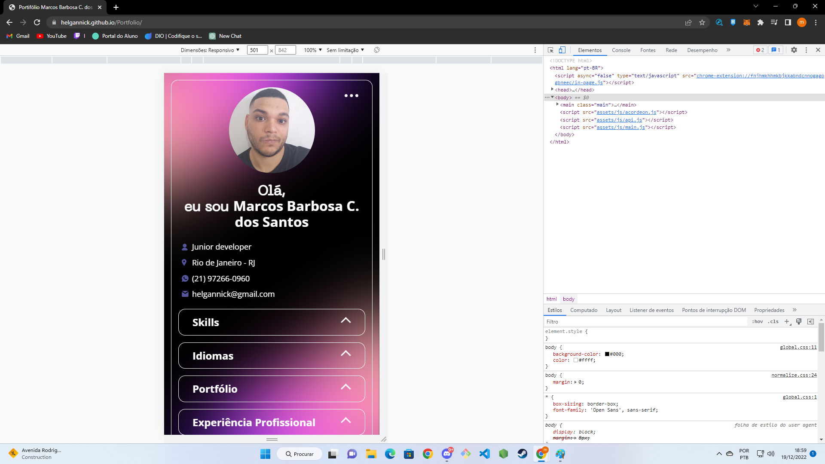Image resolution: width=825 pixels, height=464 pixels.
Task: Click the share page icon in address bar
Action: (688, 22)
